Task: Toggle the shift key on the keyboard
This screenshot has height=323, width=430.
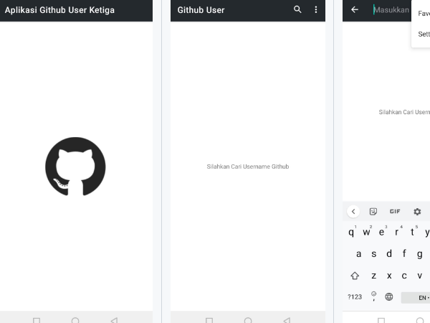Action: coord(355,276)
